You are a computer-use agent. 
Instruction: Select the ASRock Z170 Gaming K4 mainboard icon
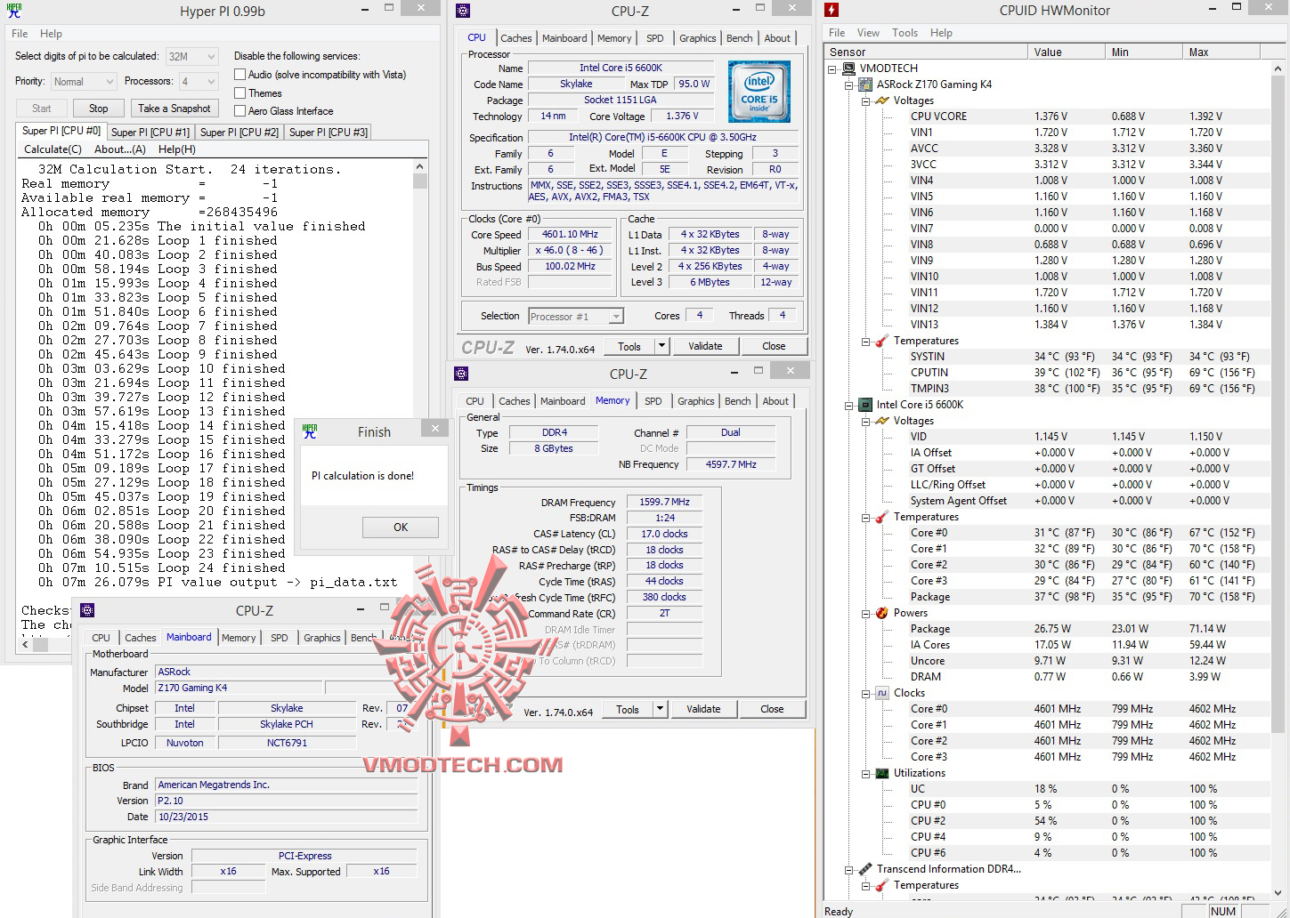[865, 85]
